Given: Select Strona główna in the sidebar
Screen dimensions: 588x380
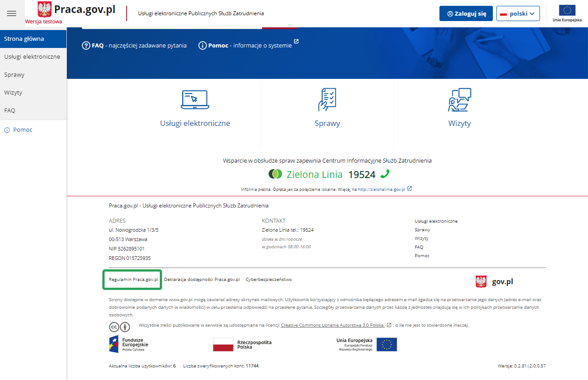Looking at the screenshot, I should coord(33,39).
